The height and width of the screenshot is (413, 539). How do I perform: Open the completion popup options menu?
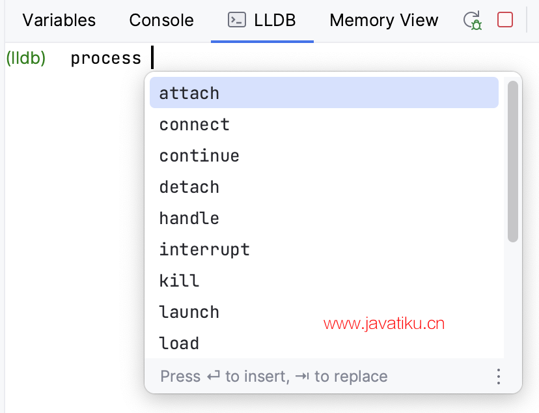coord(499,377)
